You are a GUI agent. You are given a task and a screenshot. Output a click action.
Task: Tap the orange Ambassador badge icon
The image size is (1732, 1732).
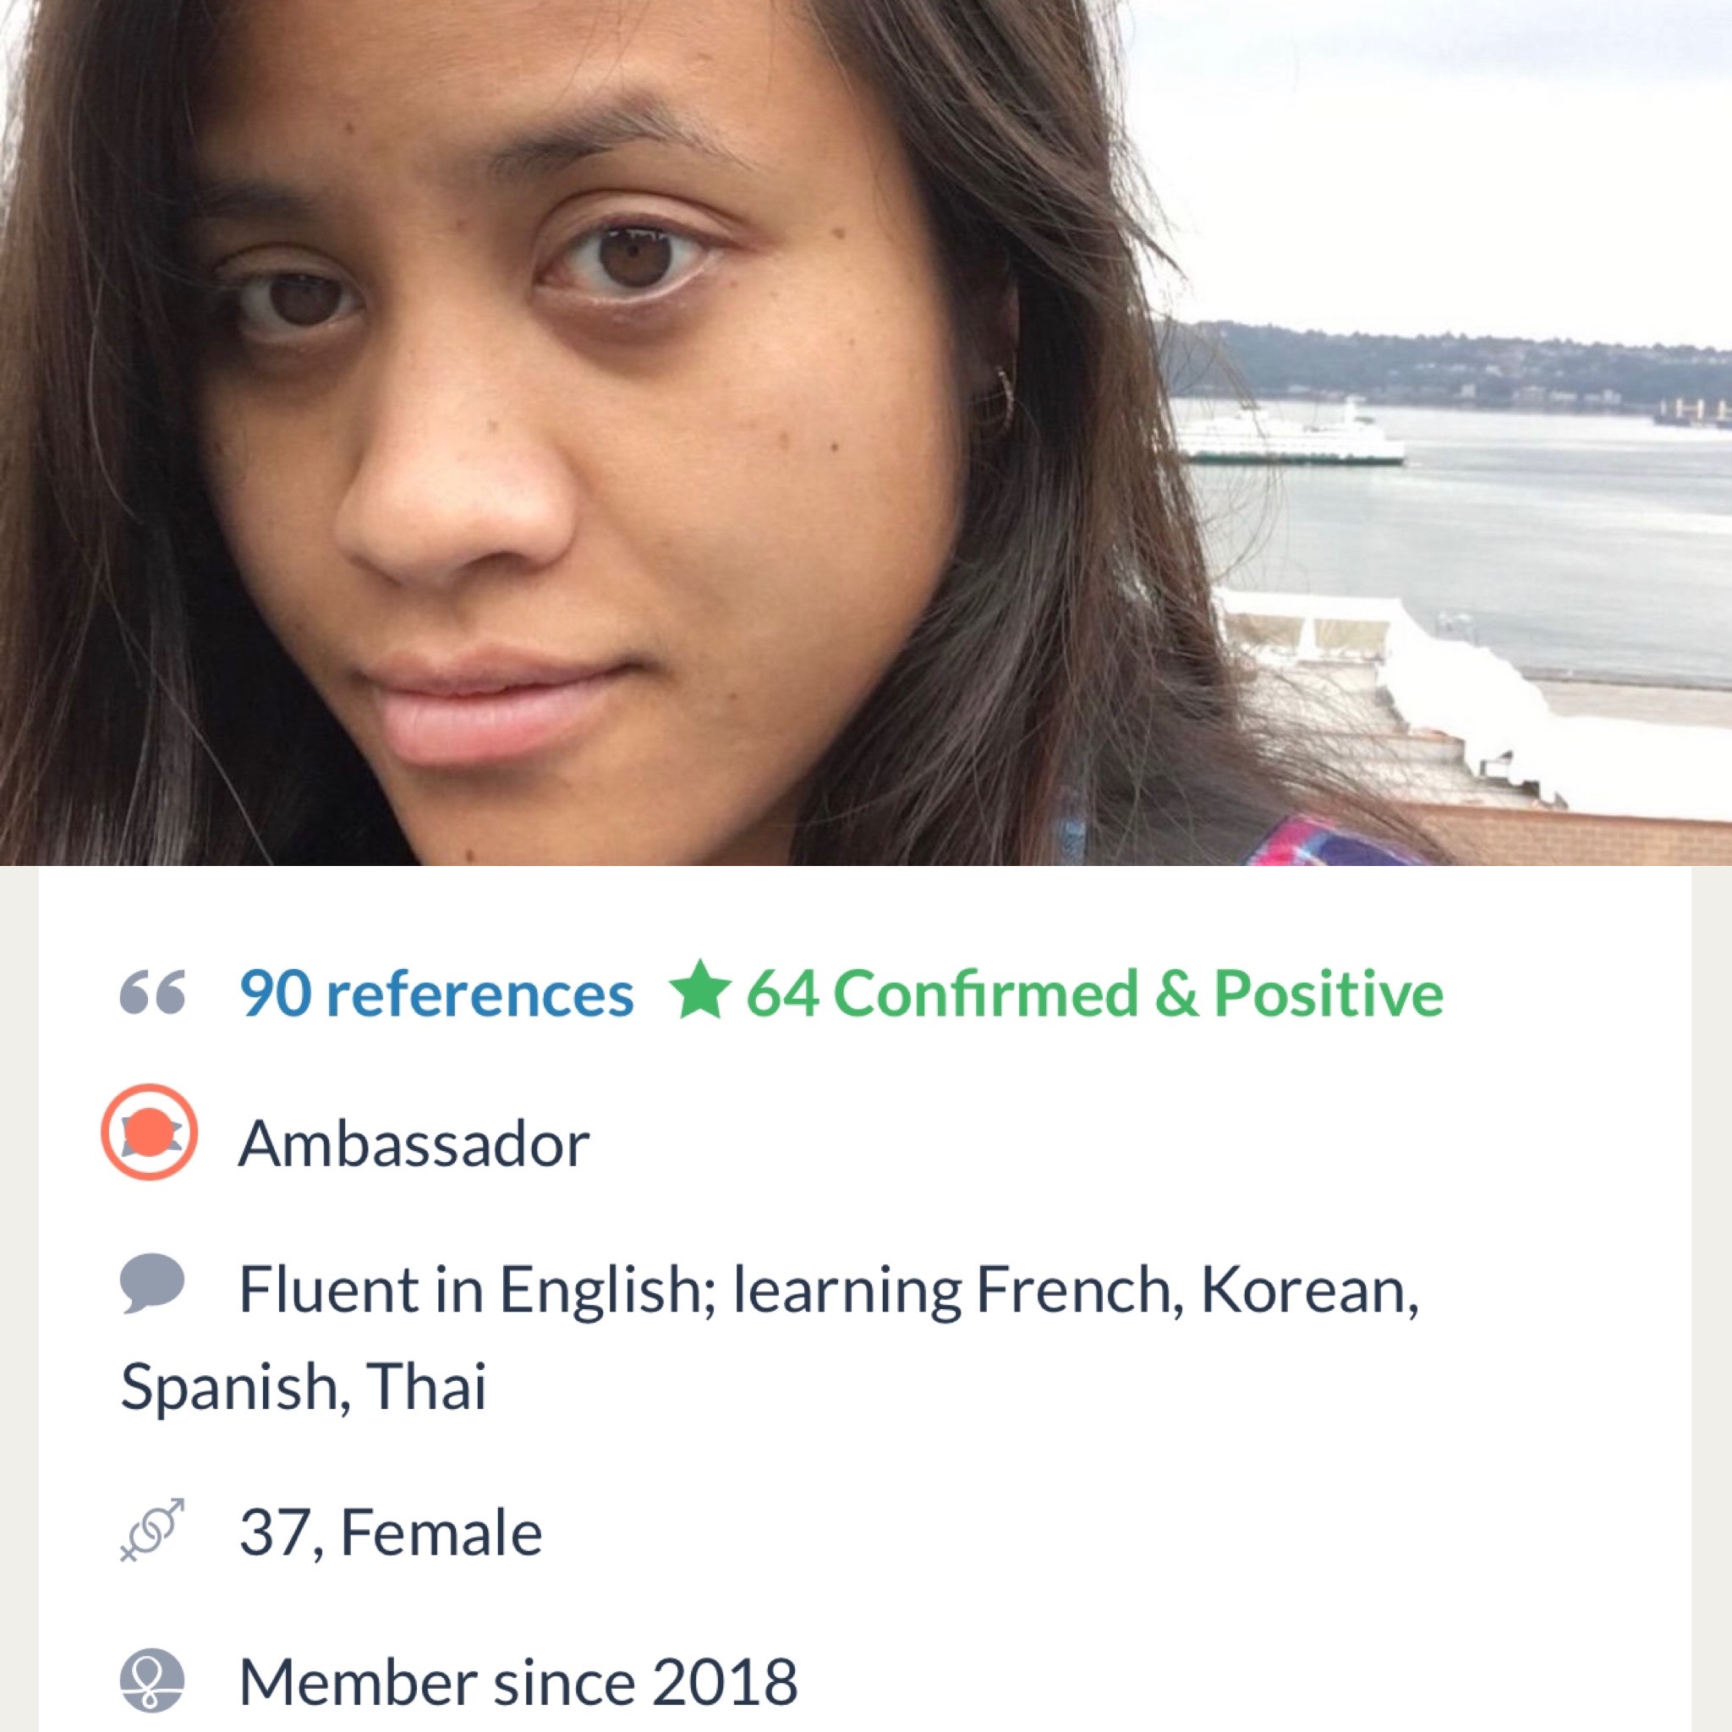pos(149,1132)
